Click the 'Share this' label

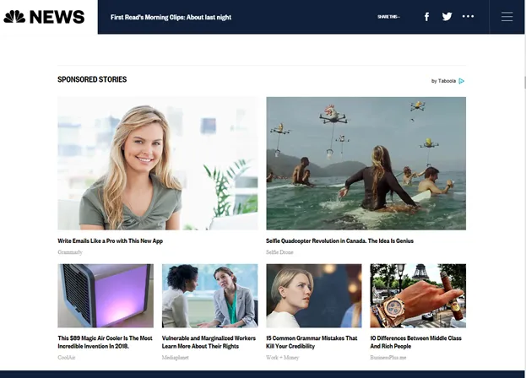(x=388, y=17)
